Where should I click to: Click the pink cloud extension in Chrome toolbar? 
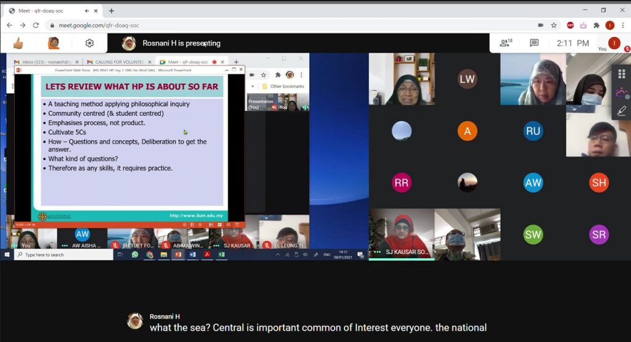tap(583, 25)
